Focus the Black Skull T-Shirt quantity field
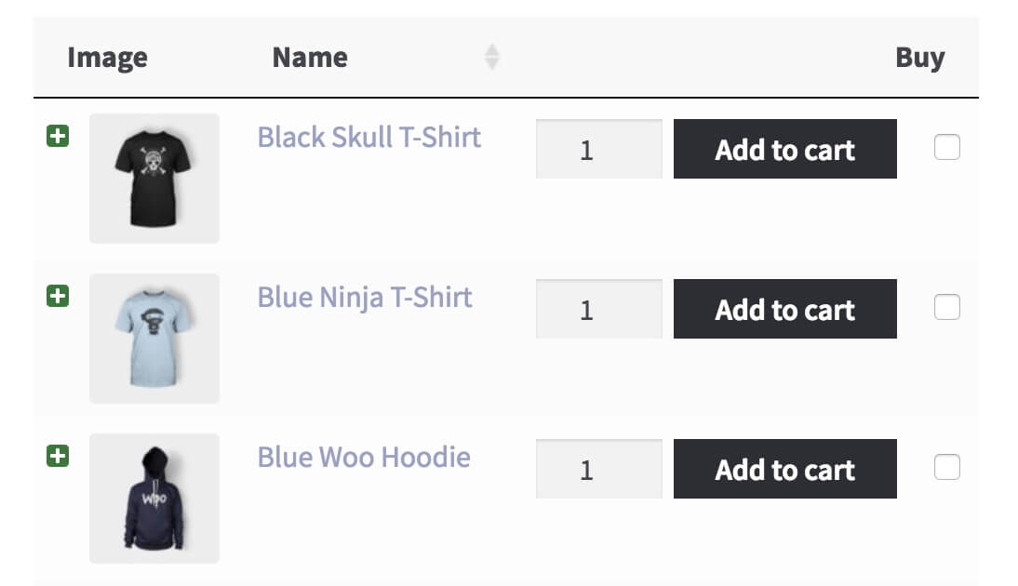 pos(598,149)
